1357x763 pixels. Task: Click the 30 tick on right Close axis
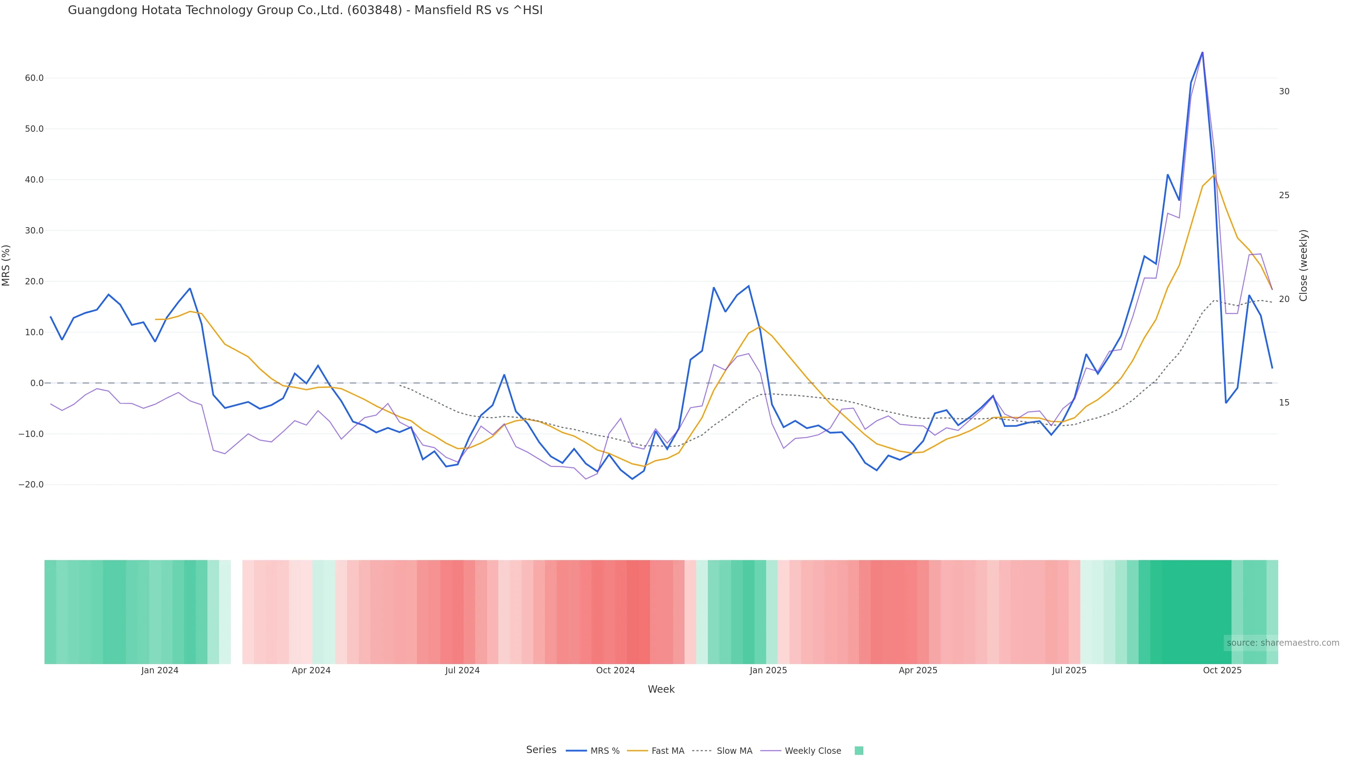pos(1284,91)
